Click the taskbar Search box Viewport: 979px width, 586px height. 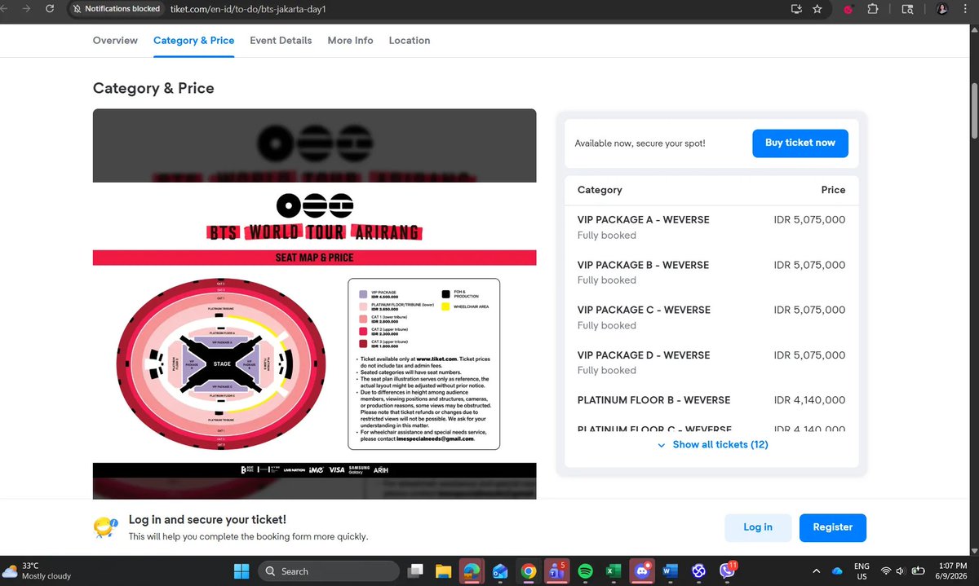pyautogui.click(x=329, y=571)
